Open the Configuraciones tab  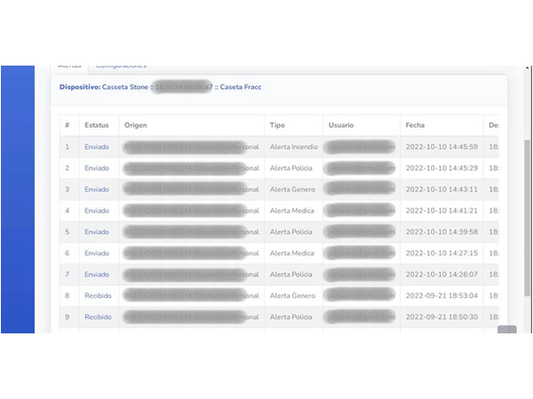(121, 66)
